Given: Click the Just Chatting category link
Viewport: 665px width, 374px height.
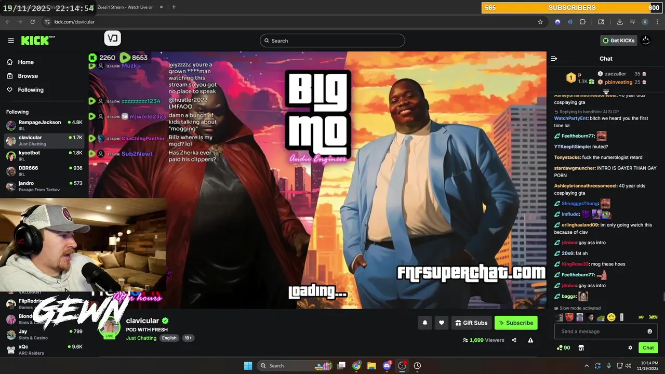Looking at the screenshot, I should [141, 338].
